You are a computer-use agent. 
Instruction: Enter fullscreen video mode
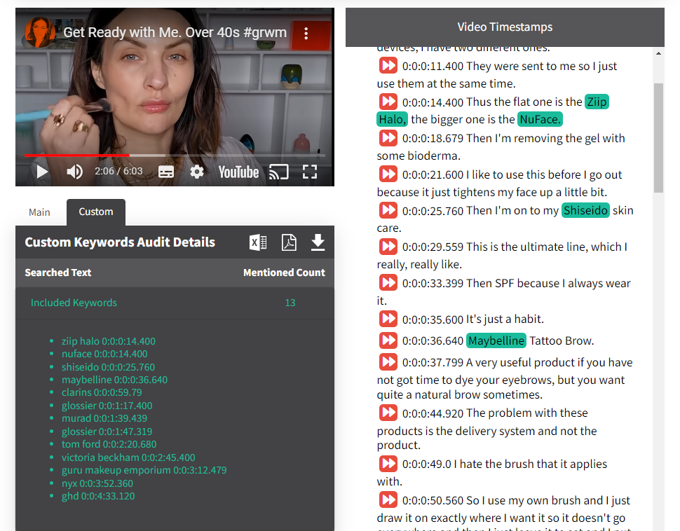tap(310, 172)
